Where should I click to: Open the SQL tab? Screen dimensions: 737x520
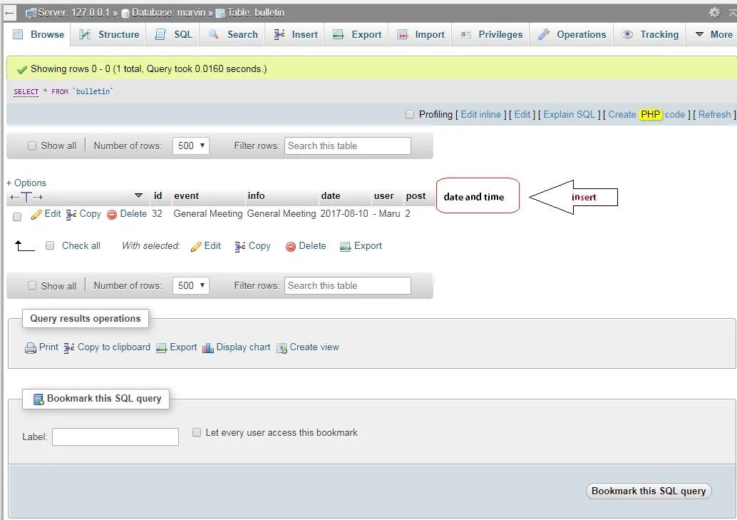[x=173, y=34]
